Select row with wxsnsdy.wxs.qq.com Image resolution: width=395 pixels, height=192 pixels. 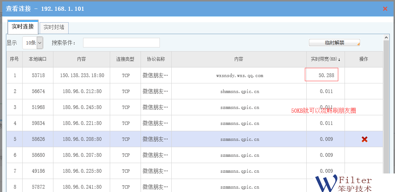point(239,76)
